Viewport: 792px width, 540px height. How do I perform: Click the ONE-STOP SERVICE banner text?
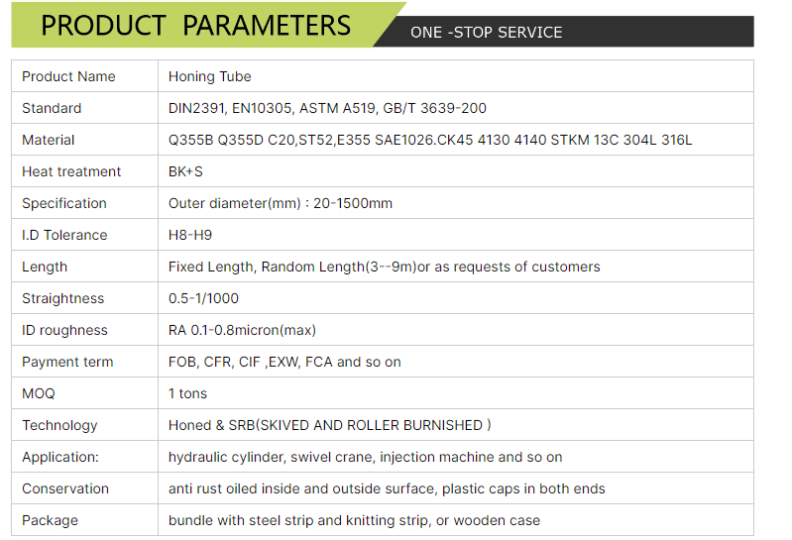(486, 33)
